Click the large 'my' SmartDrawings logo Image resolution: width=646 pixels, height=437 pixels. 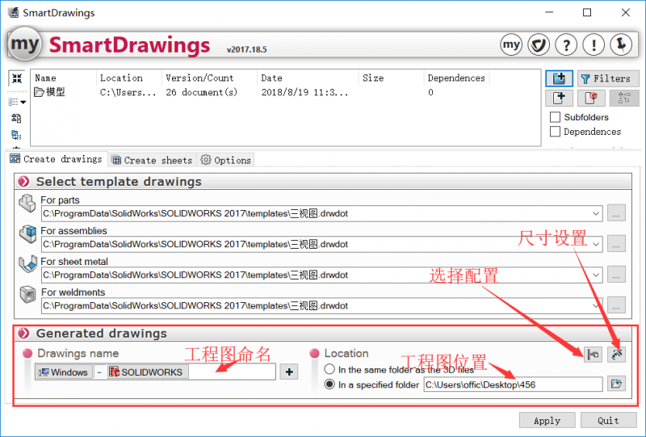point(25,44)
